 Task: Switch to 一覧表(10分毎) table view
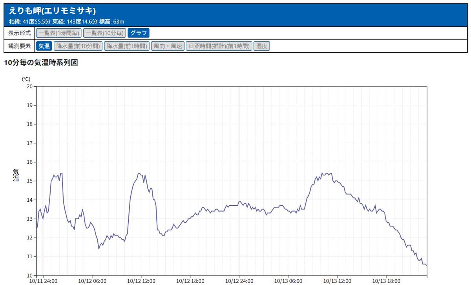pos(104,33)
